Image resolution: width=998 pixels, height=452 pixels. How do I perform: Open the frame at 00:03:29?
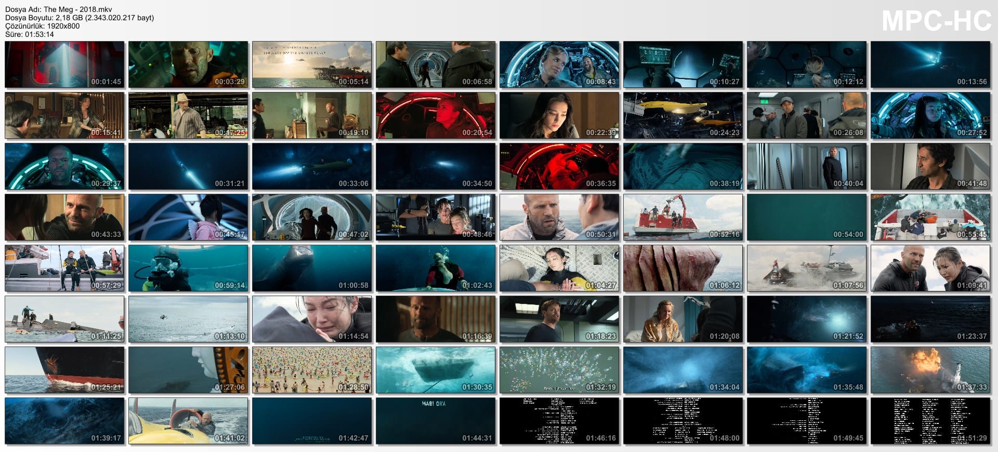(188, 64)
